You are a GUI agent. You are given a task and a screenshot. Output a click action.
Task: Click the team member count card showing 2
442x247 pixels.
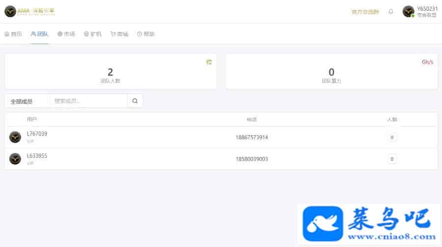click(x=110, y=72)
